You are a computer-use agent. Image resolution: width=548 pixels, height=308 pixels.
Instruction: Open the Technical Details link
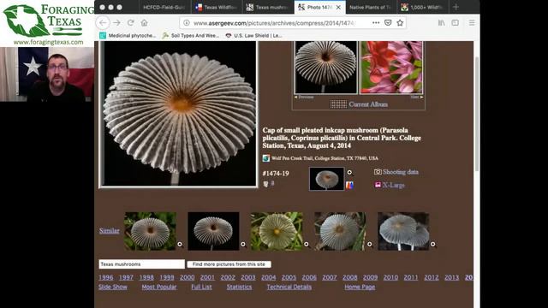pos(289,287)
